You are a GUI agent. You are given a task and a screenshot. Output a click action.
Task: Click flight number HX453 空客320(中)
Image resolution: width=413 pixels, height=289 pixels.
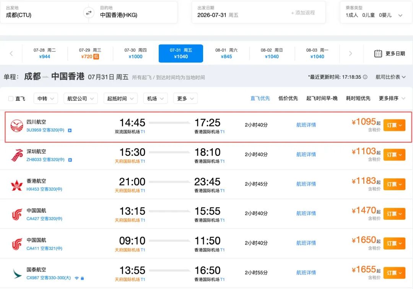pyautogui.click(x=44, y=189)
